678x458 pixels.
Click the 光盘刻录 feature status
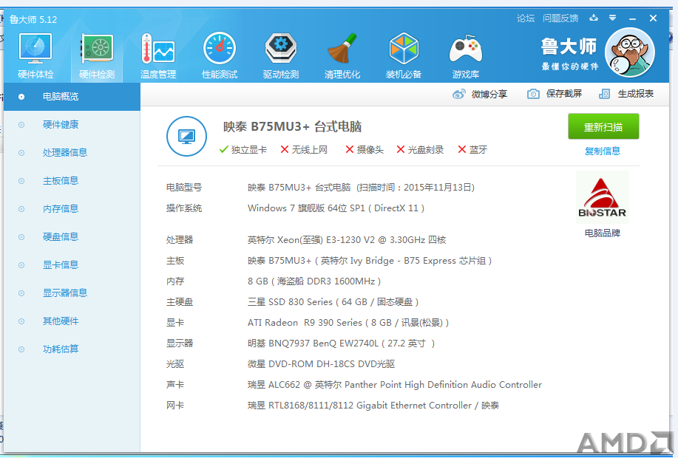pyautogui.click(x=420, y=149)
